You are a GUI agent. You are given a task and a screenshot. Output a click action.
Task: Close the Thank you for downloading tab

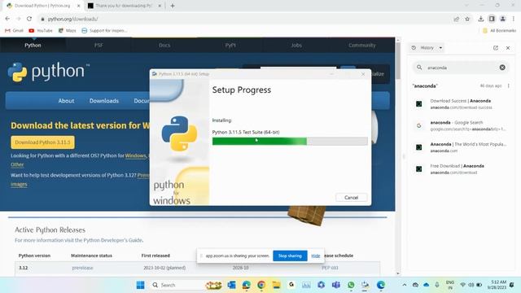click(x=160, y=6)
